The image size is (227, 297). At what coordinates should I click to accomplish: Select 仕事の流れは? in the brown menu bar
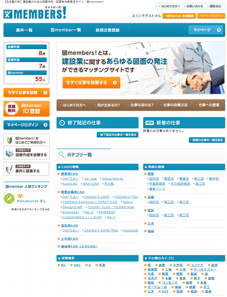coord(141,105)
